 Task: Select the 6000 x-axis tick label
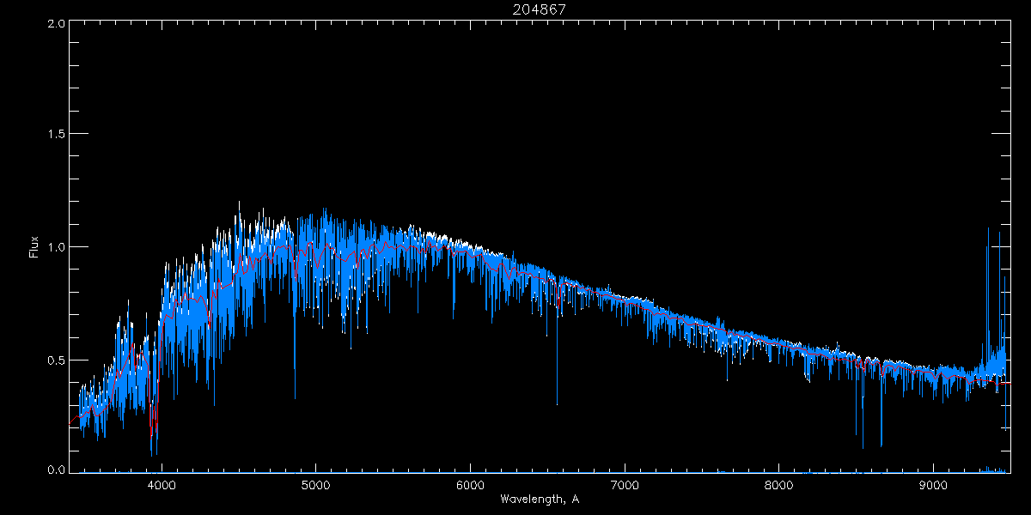[470, 483]
